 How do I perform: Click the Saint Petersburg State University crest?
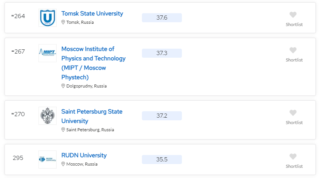click(x=48, y=116)
